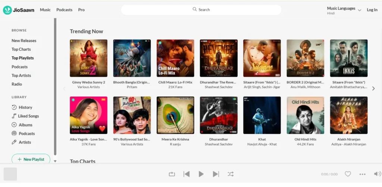Select Podcasts under Browse
This screenshot has height=187, width=382.
pos(19,67)
